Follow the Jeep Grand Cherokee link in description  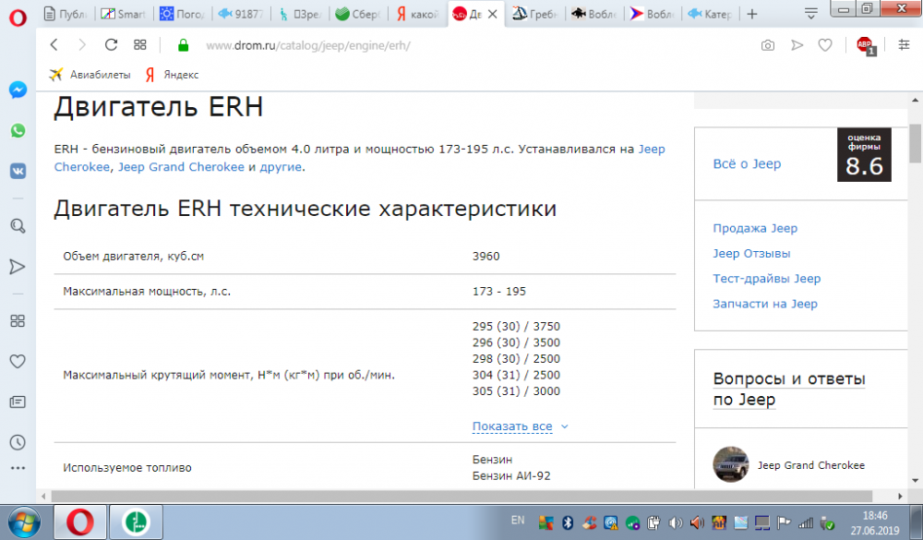181,167
